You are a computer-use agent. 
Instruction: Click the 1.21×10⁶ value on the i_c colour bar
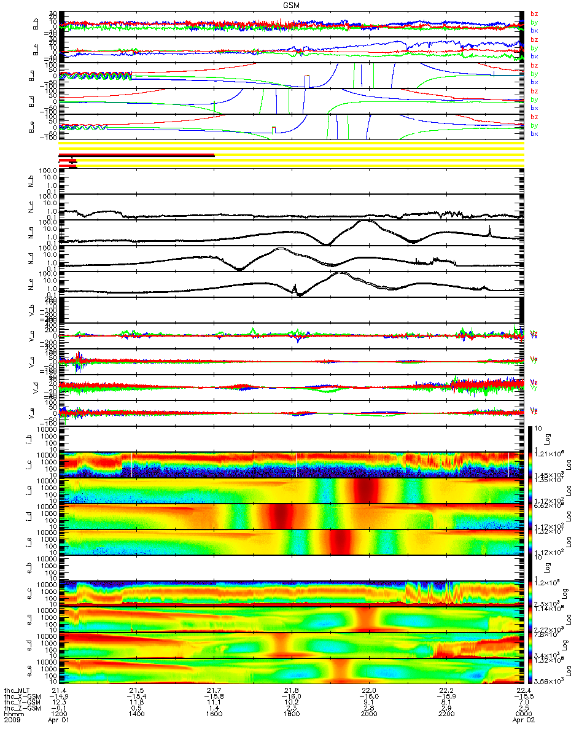tap(550, 453)
